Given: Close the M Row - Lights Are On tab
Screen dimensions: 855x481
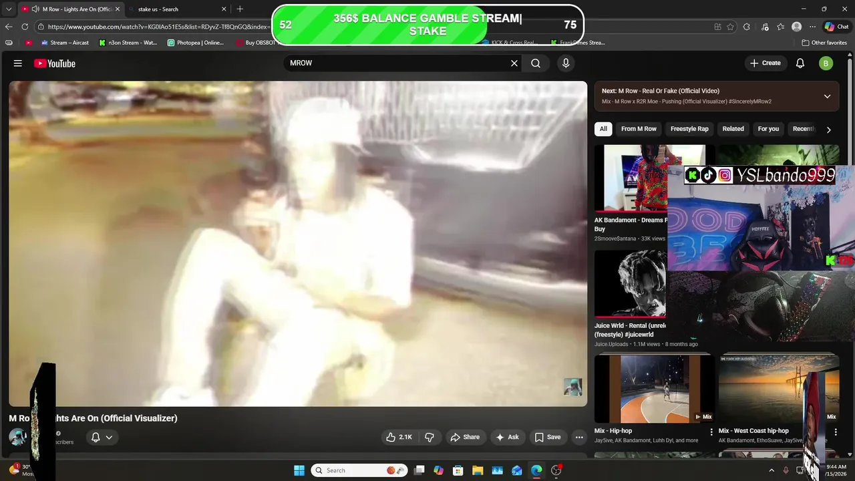Looking at the screenshot, I should tap(117, 9).
